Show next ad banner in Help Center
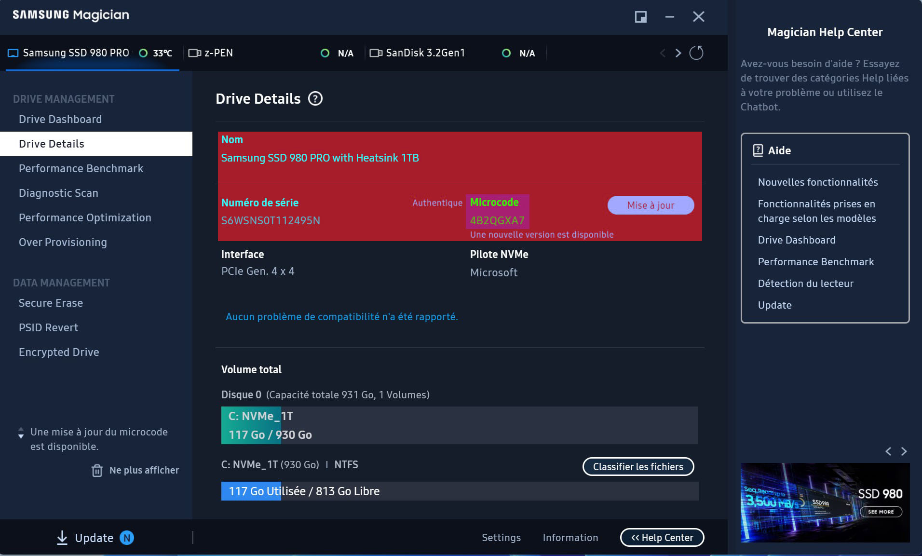 click(x=904, y=451)
